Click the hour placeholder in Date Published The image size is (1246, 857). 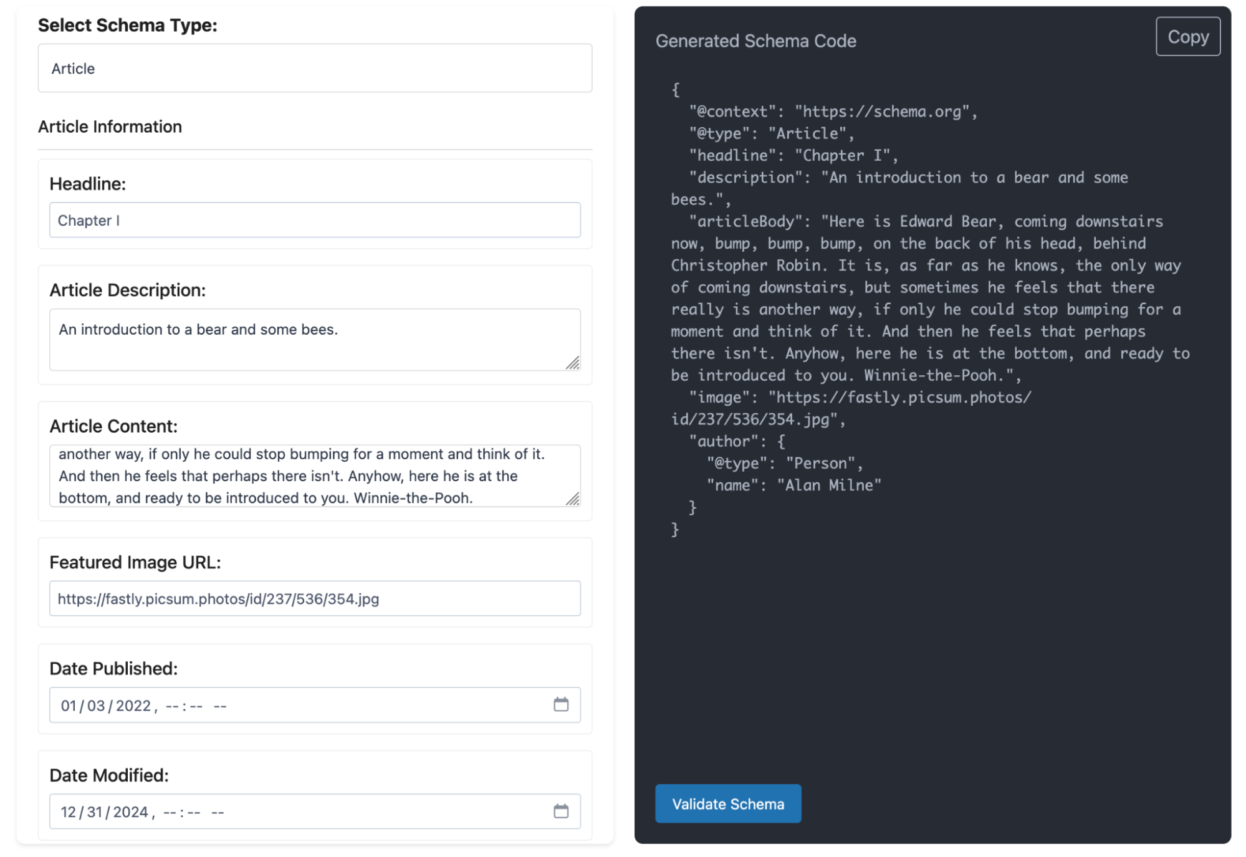pyautogui.click(x=172, y=706)
